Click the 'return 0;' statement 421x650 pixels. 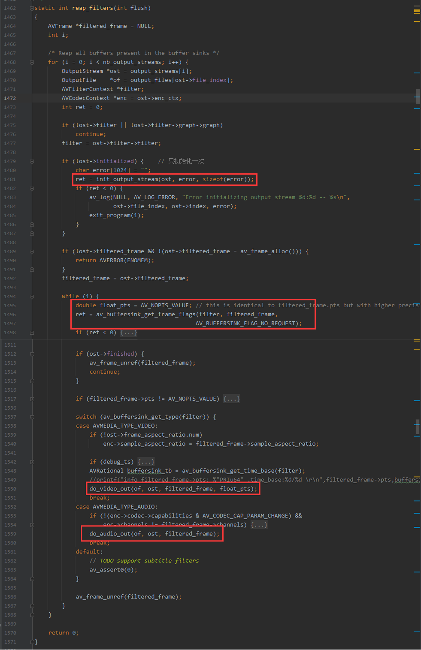(x=64, y=633)
